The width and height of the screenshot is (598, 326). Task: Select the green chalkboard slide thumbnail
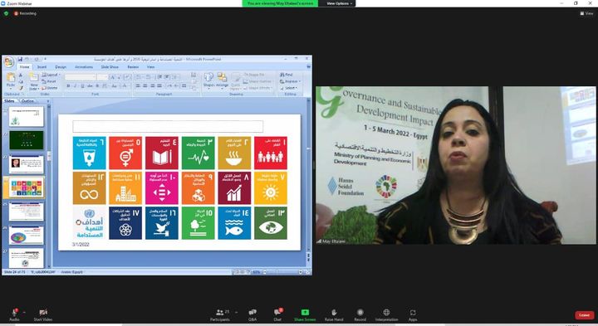(27, 140)
